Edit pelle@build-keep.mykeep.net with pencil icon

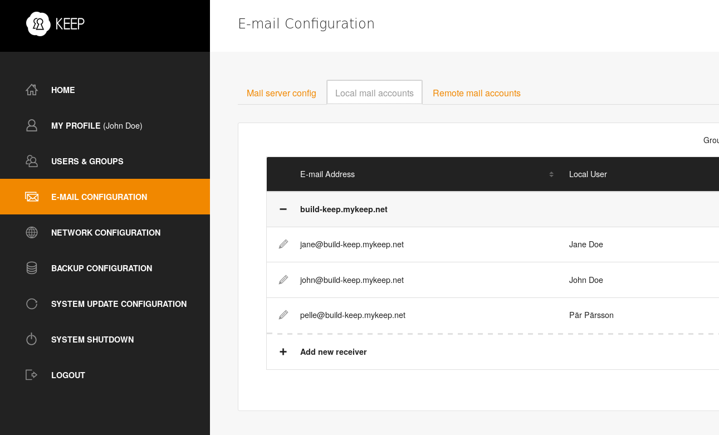click(283, 315)
